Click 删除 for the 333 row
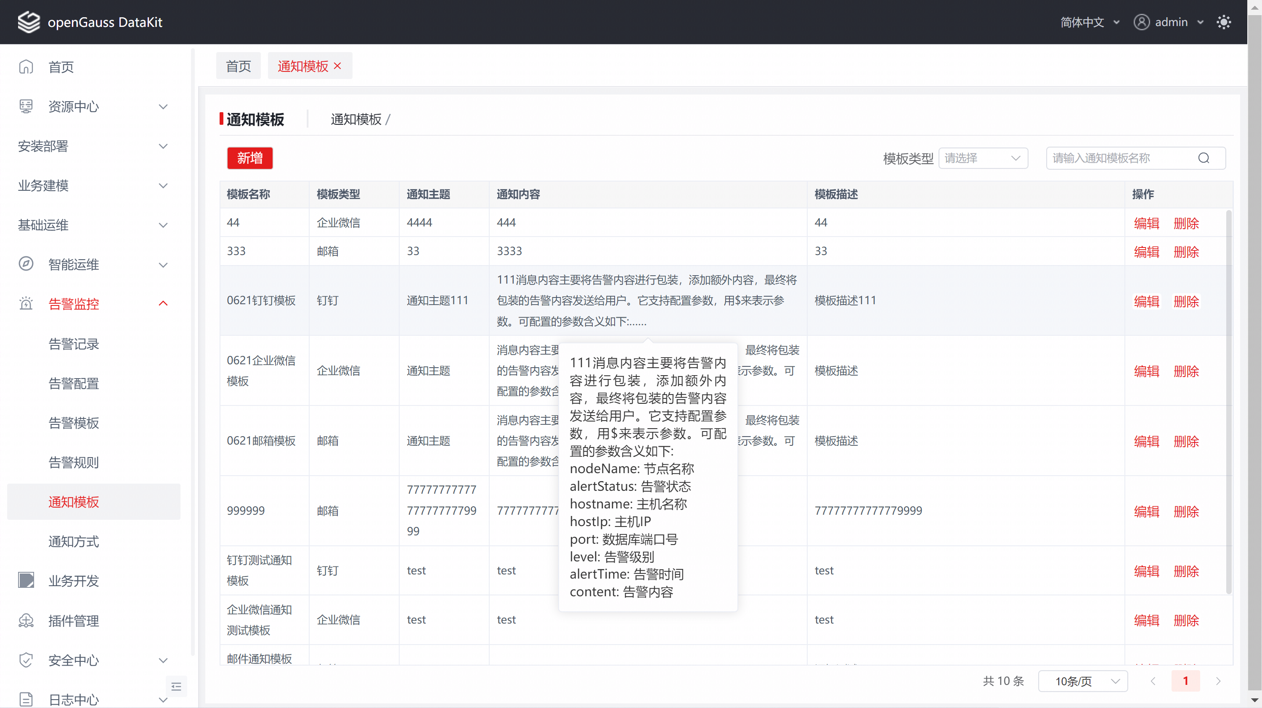Image resolution: width=1262 pixels, height=708 pixels. point(1185,252)
